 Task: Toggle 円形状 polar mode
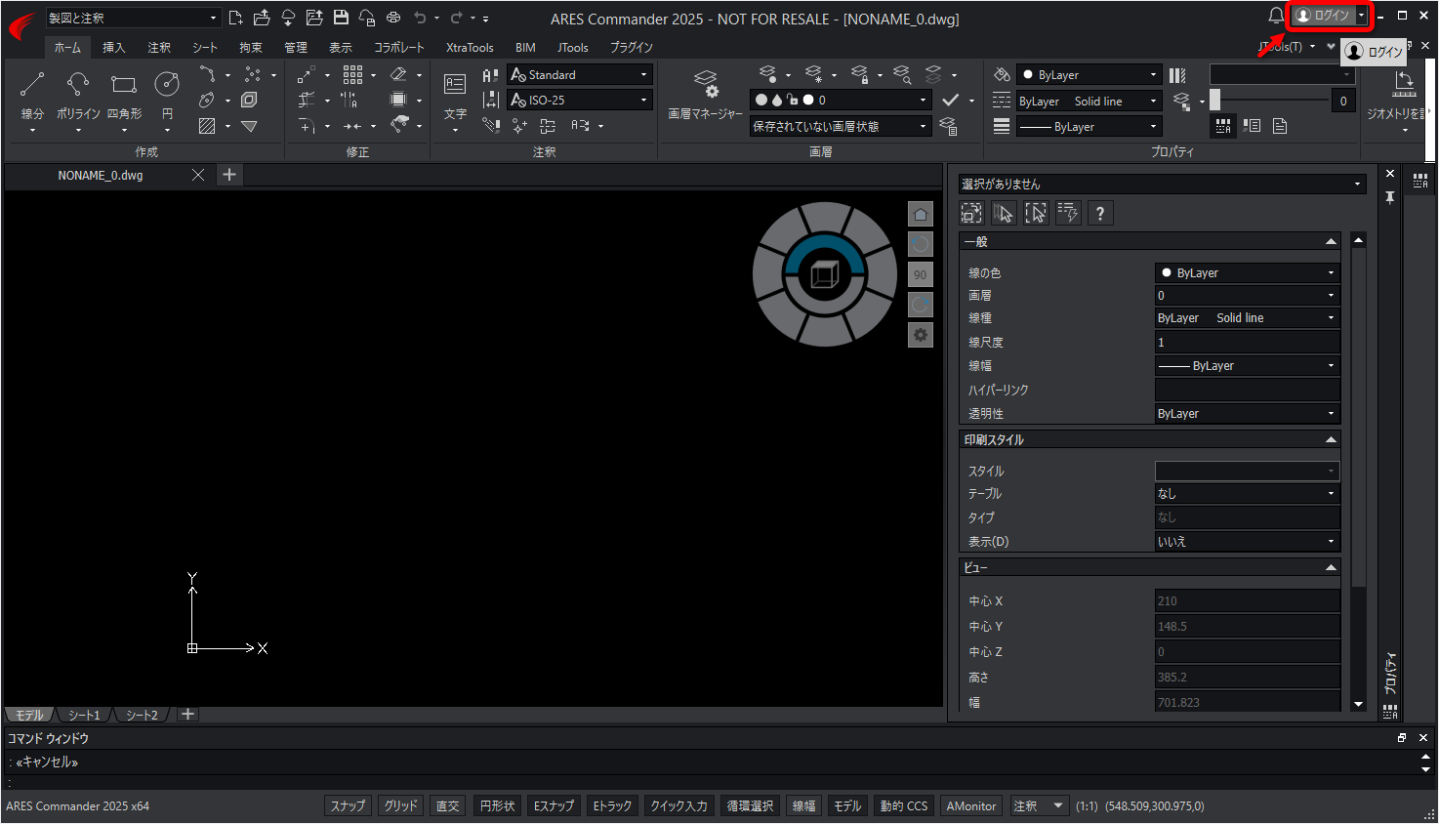click(497, 805)
